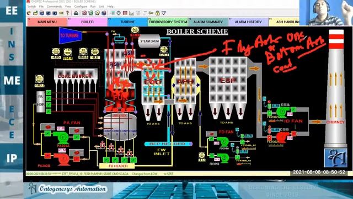Click the open-folder toolbar icon
This screenshot has width=353, height=199.
click(35, 13)
